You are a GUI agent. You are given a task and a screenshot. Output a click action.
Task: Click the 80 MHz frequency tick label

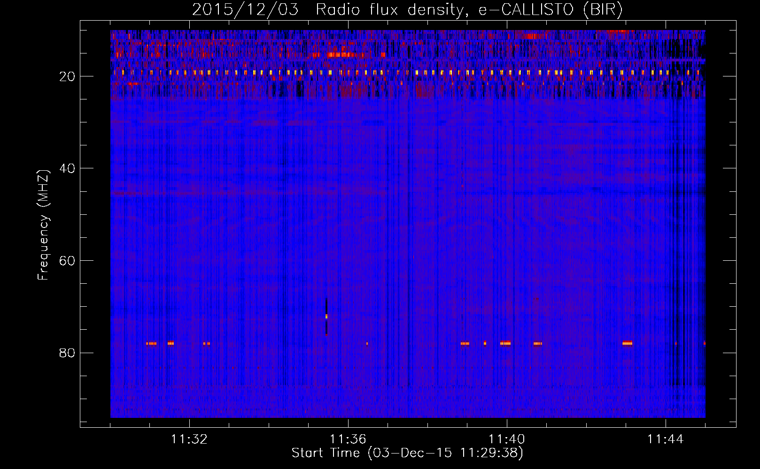tap(67, 353)
